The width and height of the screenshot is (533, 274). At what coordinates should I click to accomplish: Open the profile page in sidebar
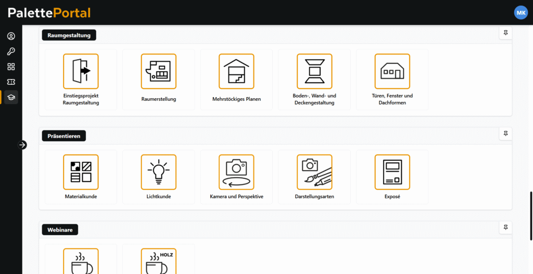11,36
